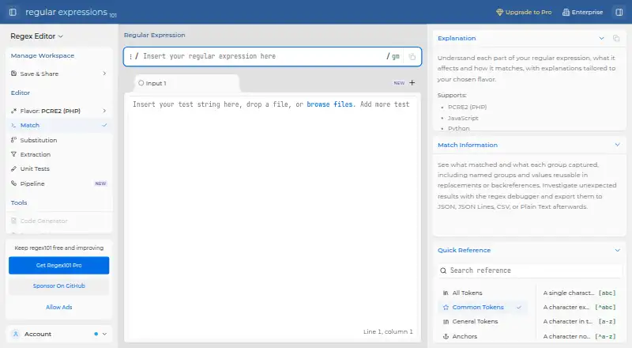Viewport: 632px width, 348px height.
Task: Add a new test input tab
Action: tap(412, 83)
